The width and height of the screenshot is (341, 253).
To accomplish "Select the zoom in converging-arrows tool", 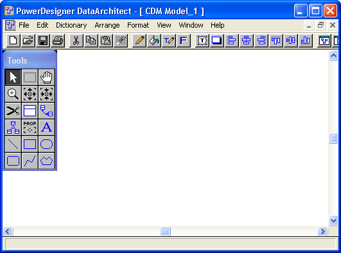I will (46, 94).
